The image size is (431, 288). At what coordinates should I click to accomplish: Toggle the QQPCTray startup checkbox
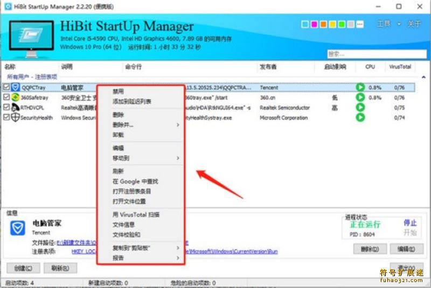[6, 87]
